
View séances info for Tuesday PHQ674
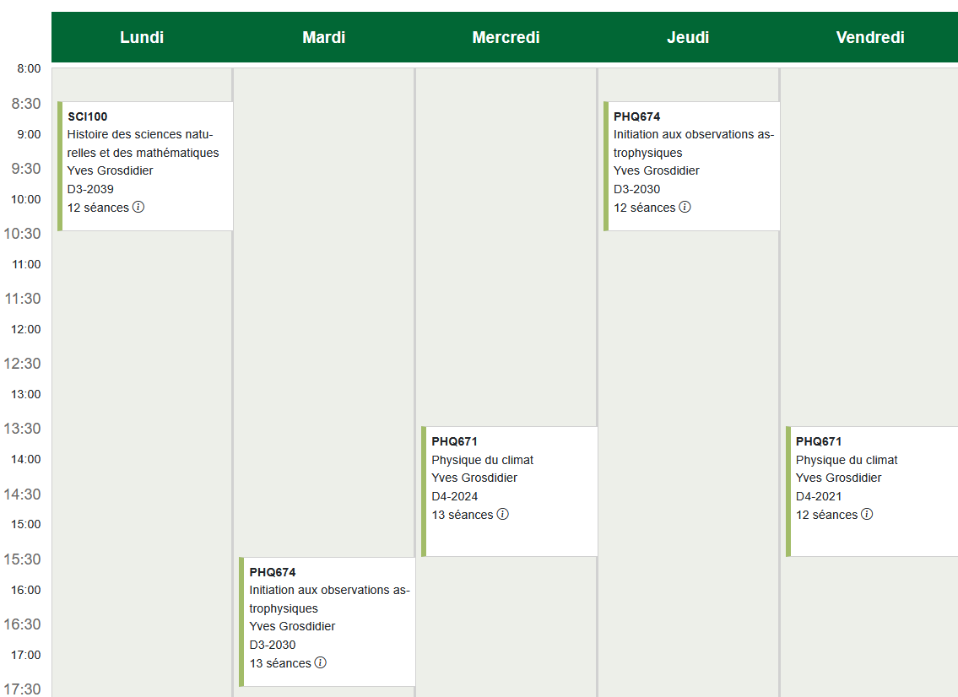[x=321, y=662]
